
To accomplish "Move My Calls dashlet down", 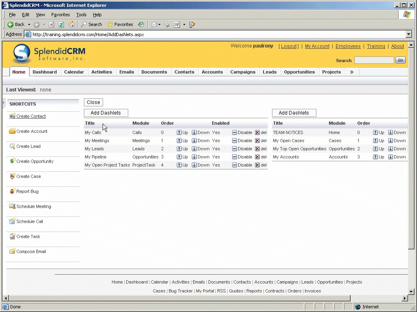I will (x=200, y=132).
